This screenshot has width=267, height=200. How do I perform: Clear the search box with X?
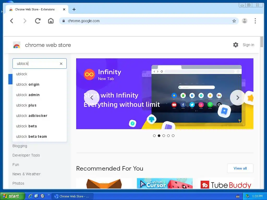[61, 64]
